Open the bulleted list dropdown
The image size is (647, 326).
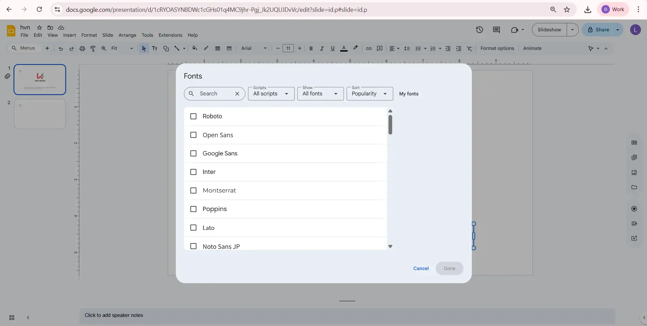pyautogui.click(x=421, y=49)
